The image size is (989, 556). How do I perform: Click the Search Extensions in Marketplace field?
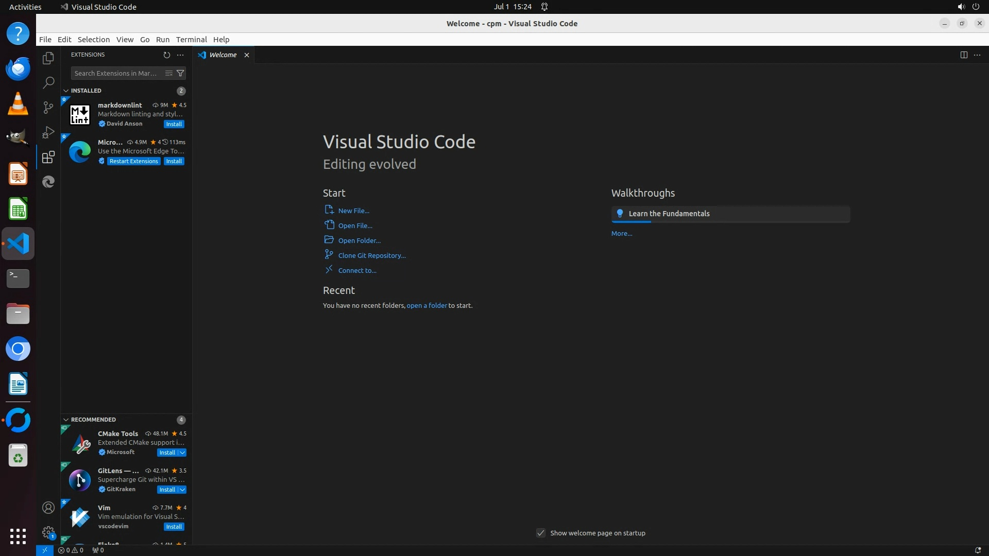116,73
